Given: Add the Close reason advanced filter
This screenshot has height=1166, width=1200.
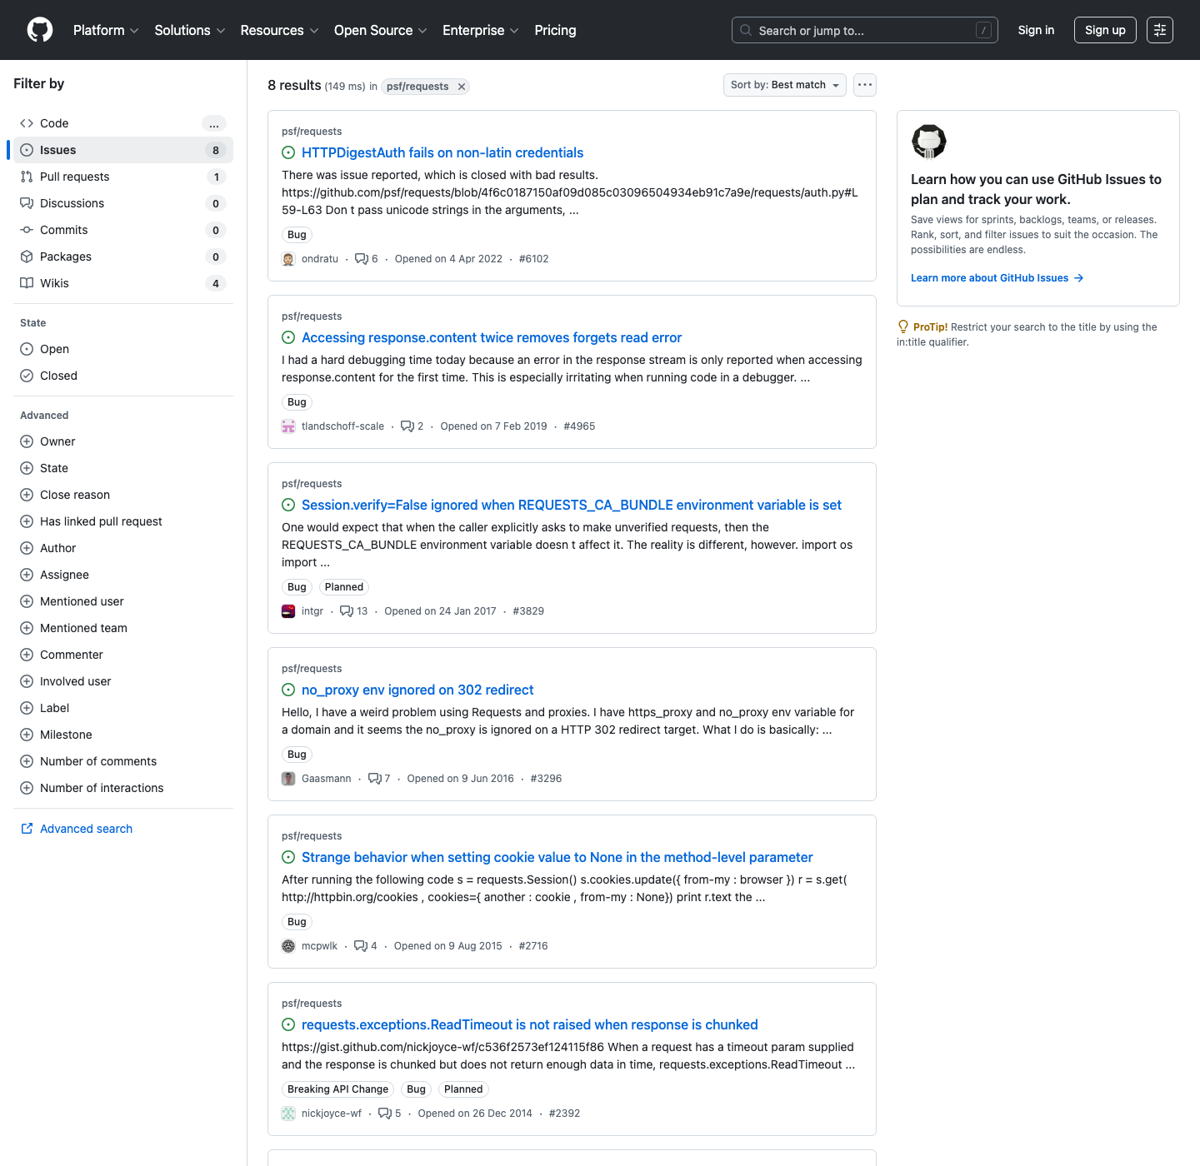Looking at the screenshot, I should pyautogui.click(x=123, y=495).
